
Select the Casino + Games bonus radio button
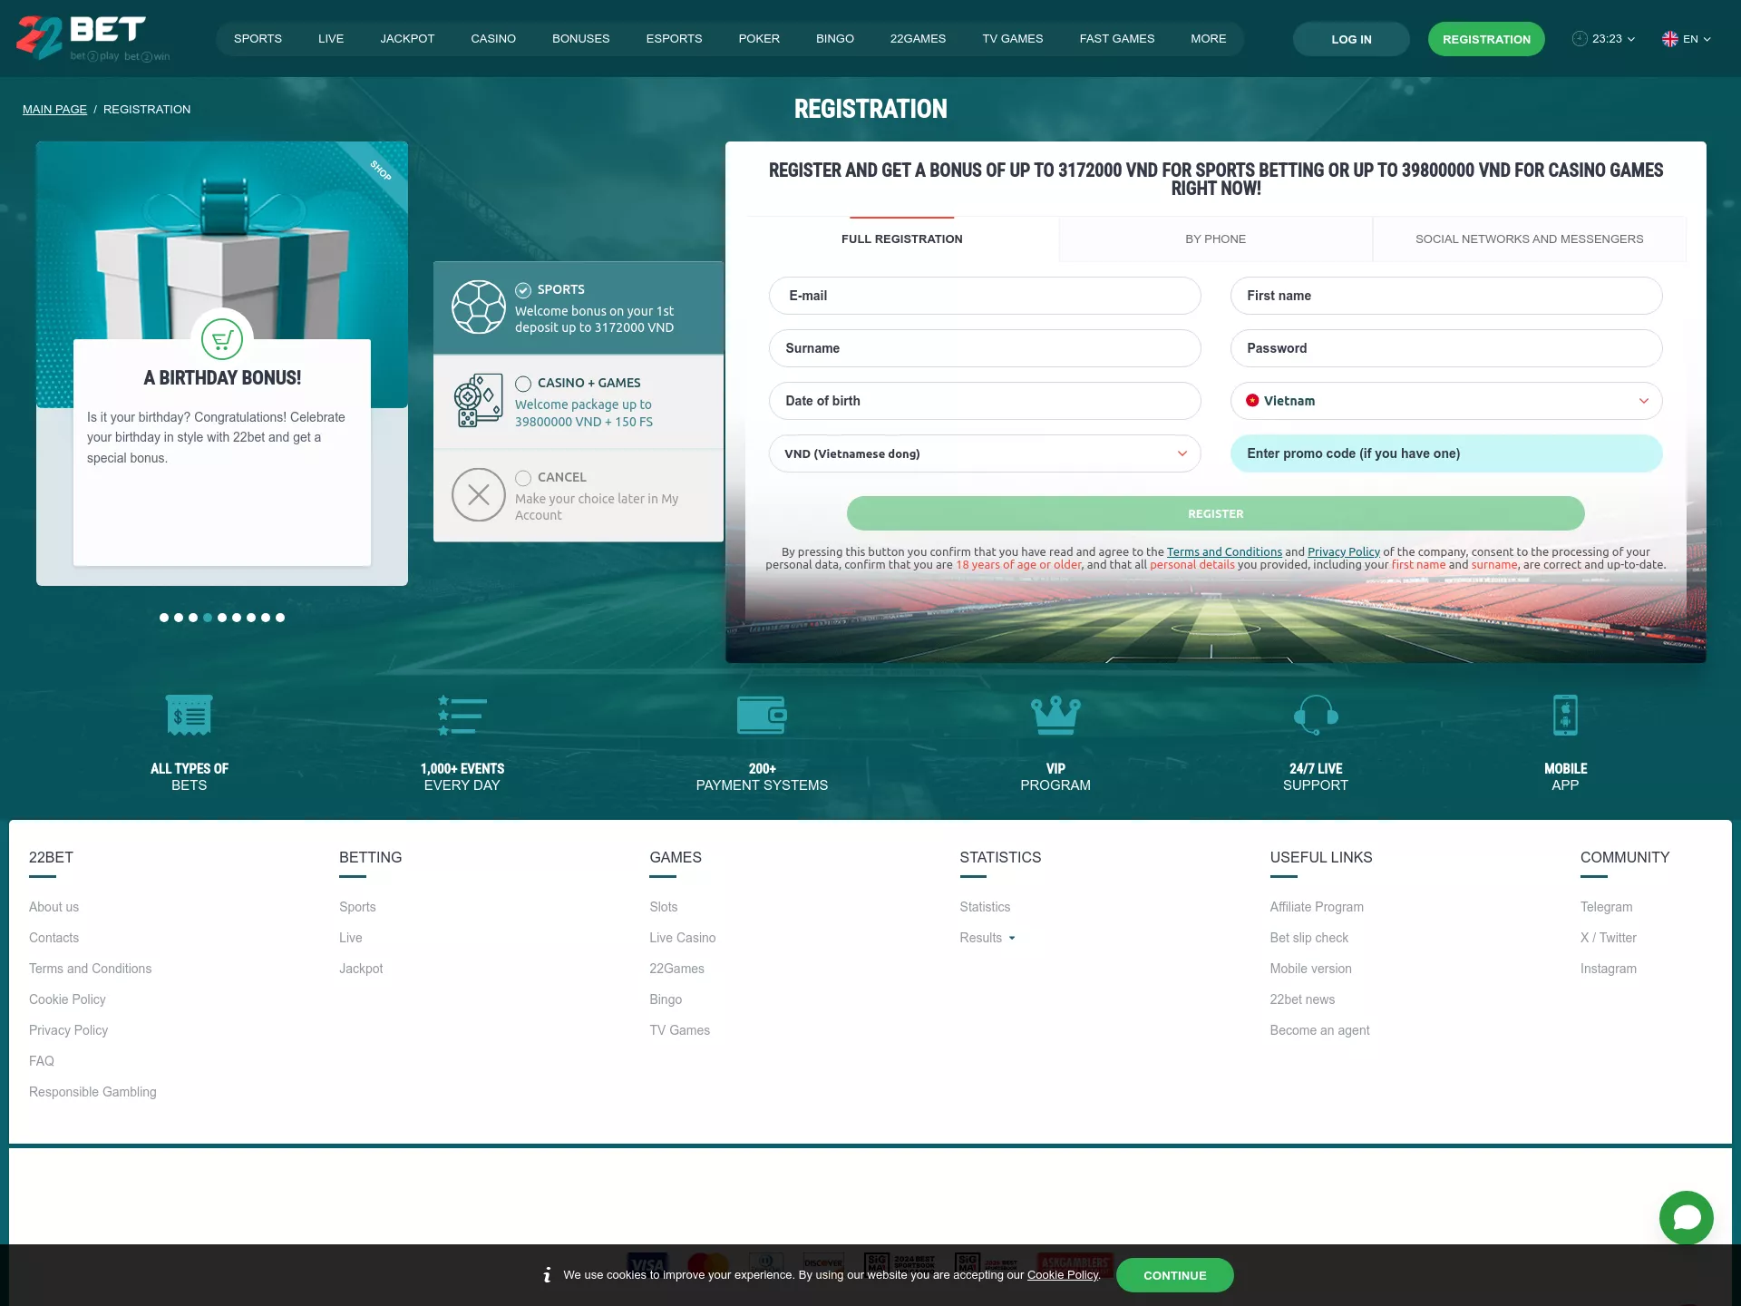pos(523,384)
